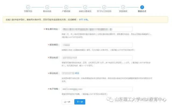
Task: Go to the 学籍学历 step label
Action: (x=28, y=11)
